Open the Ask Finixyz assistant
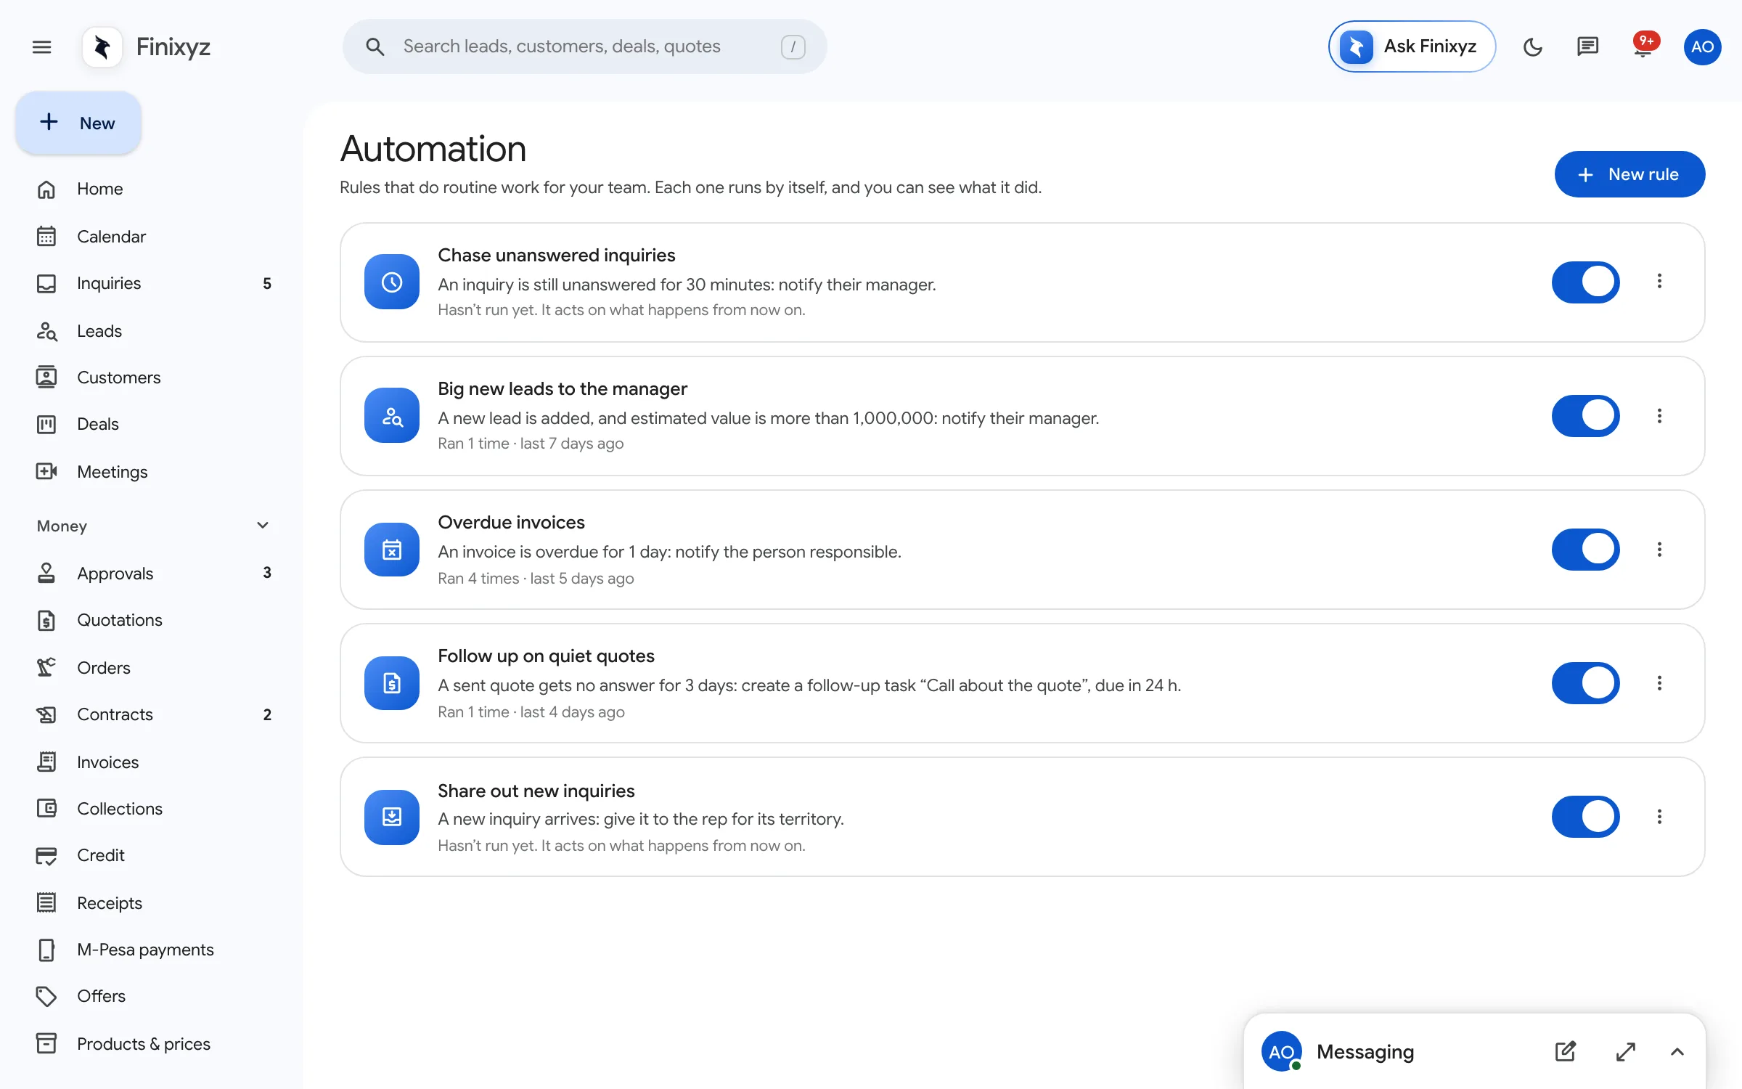The image size is (1742, 1089). coord(1412,46)
